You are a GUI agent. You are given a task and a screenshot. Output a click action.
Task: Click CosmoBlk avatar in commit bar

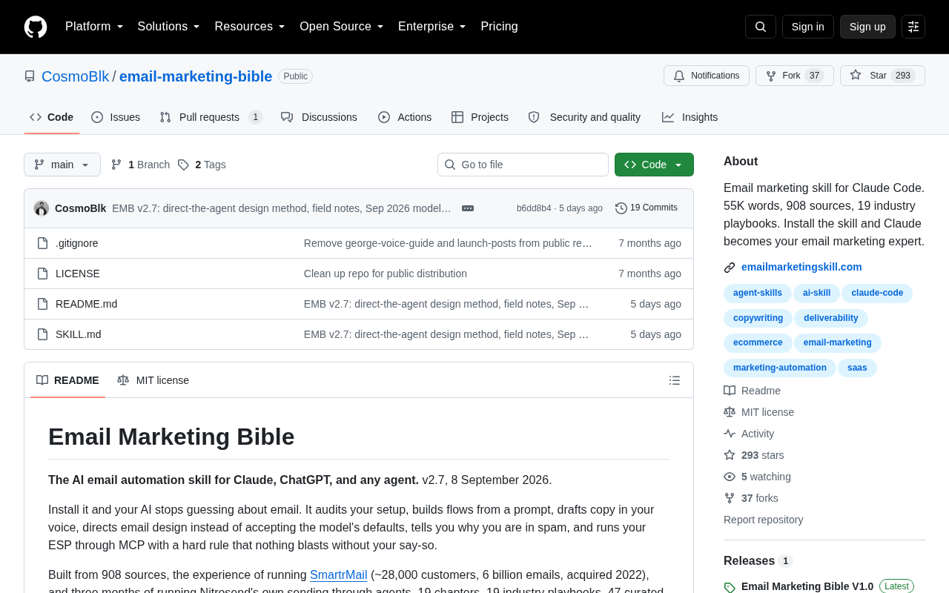click(42, 208)
